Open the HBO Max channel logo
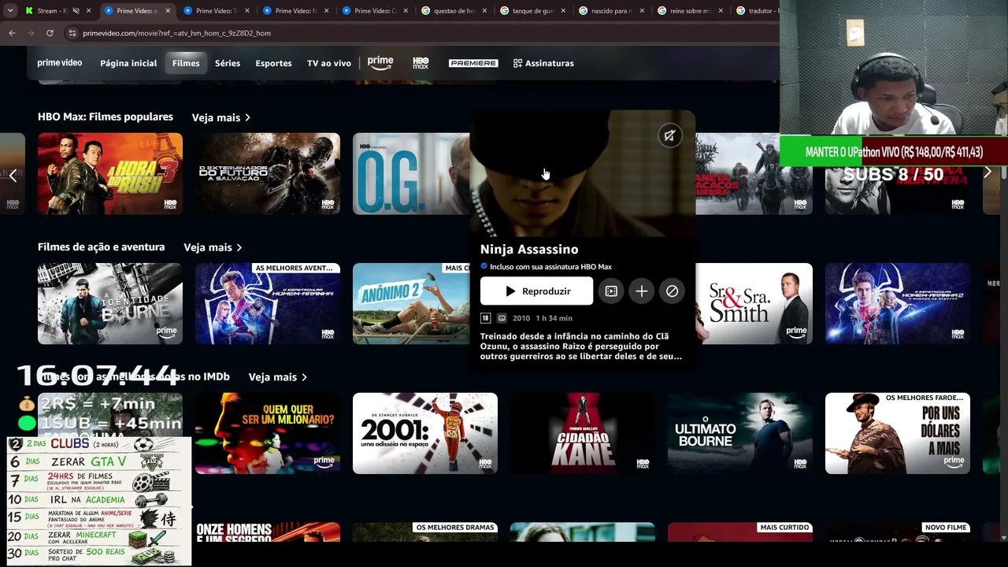The image size is (1008, 567). 421,63
